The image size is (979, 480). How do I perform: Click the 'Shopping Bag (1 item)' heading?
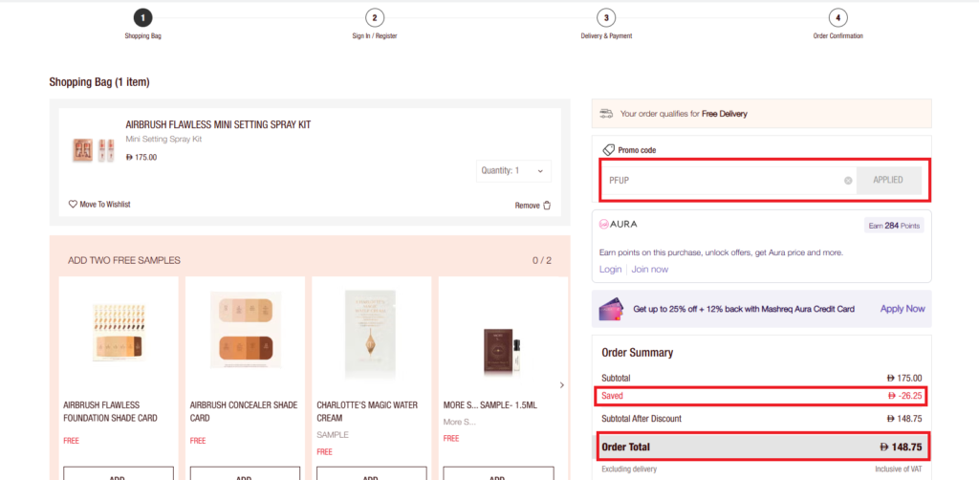tap(99, 82)
